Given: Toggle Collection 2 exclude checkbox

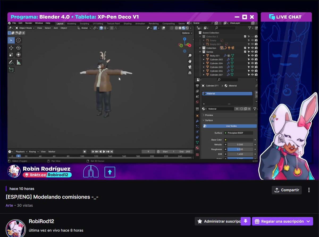Looking at the screenshot, I should [245, 36].
